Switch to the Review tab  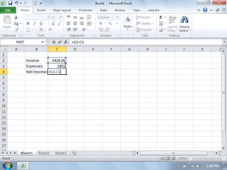pos(120,10)
